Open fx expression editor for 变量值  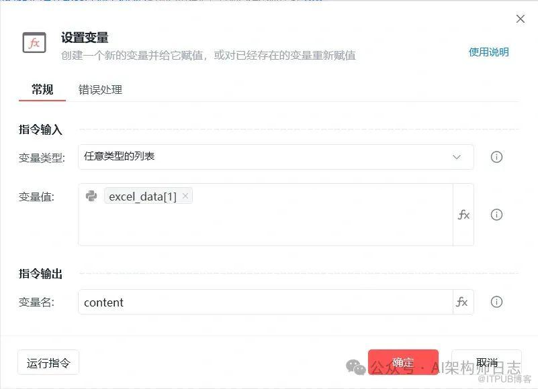tap(463, 215)
